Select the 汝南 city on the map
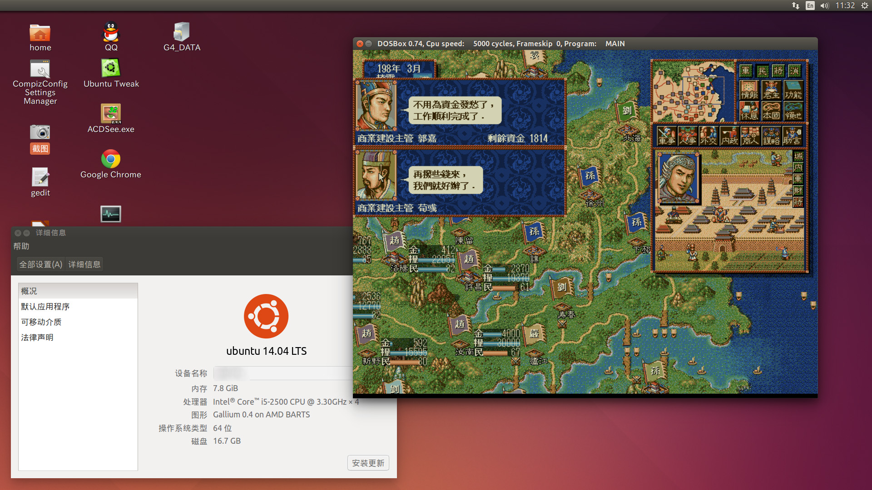The height and width of the screenshot is (490, 872). 460,343
